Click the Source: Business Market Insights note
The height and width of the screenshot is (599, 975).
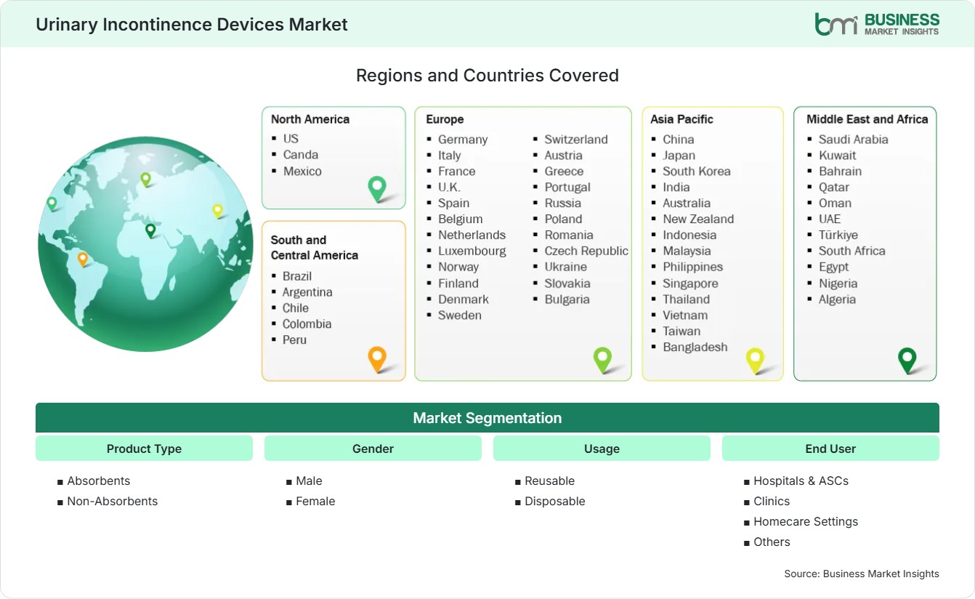click(862, 574)
